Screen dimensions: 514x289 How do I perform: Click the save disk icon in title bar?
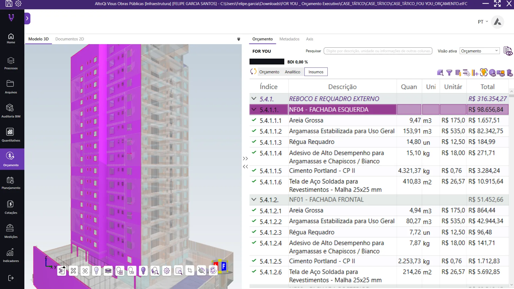[9, 3]
